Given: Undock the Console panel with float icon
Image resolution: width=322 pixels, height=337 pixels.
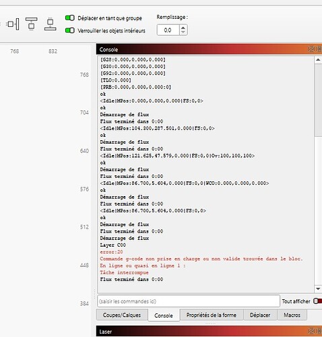Looking at the screenshot, I should pos(311,49).
